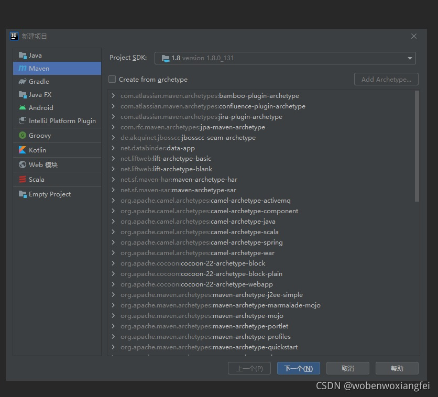Viewport: 438px width, 397px height.
Task: Click 帮助 help button
Action: tap(397, 368)
